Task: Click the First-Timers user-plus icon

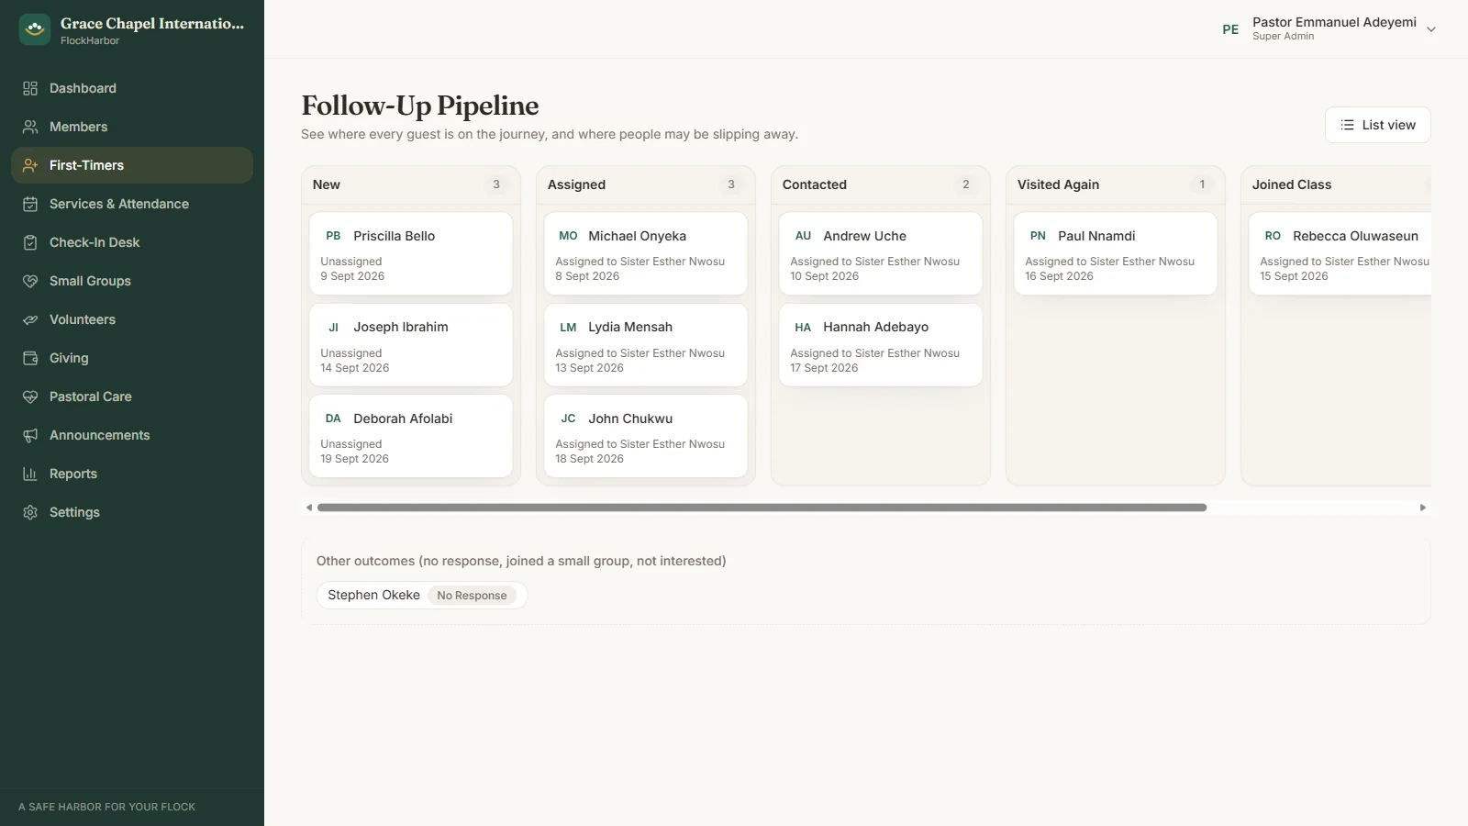Action: click(30, 165)
